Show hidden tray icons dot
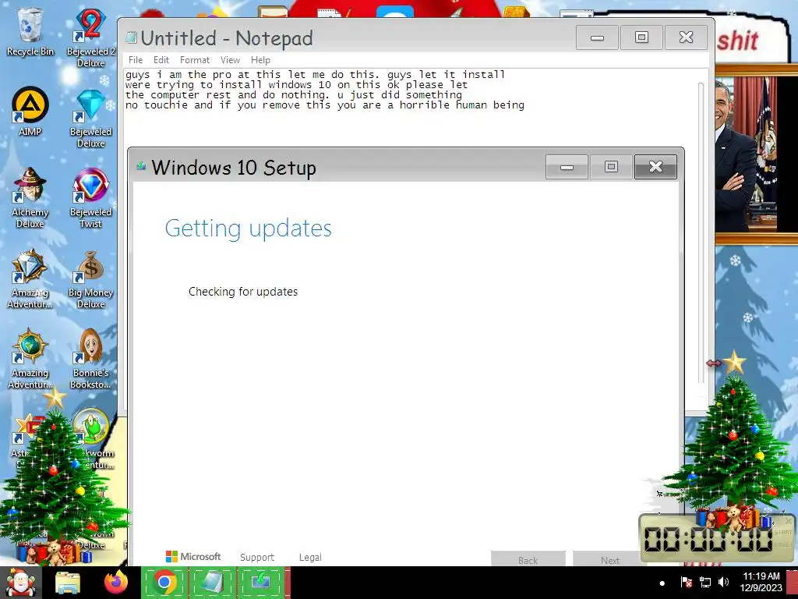Image resolution: width=798 pixels, height=599 pixels. pyautogui.click(x=662, y=583)
